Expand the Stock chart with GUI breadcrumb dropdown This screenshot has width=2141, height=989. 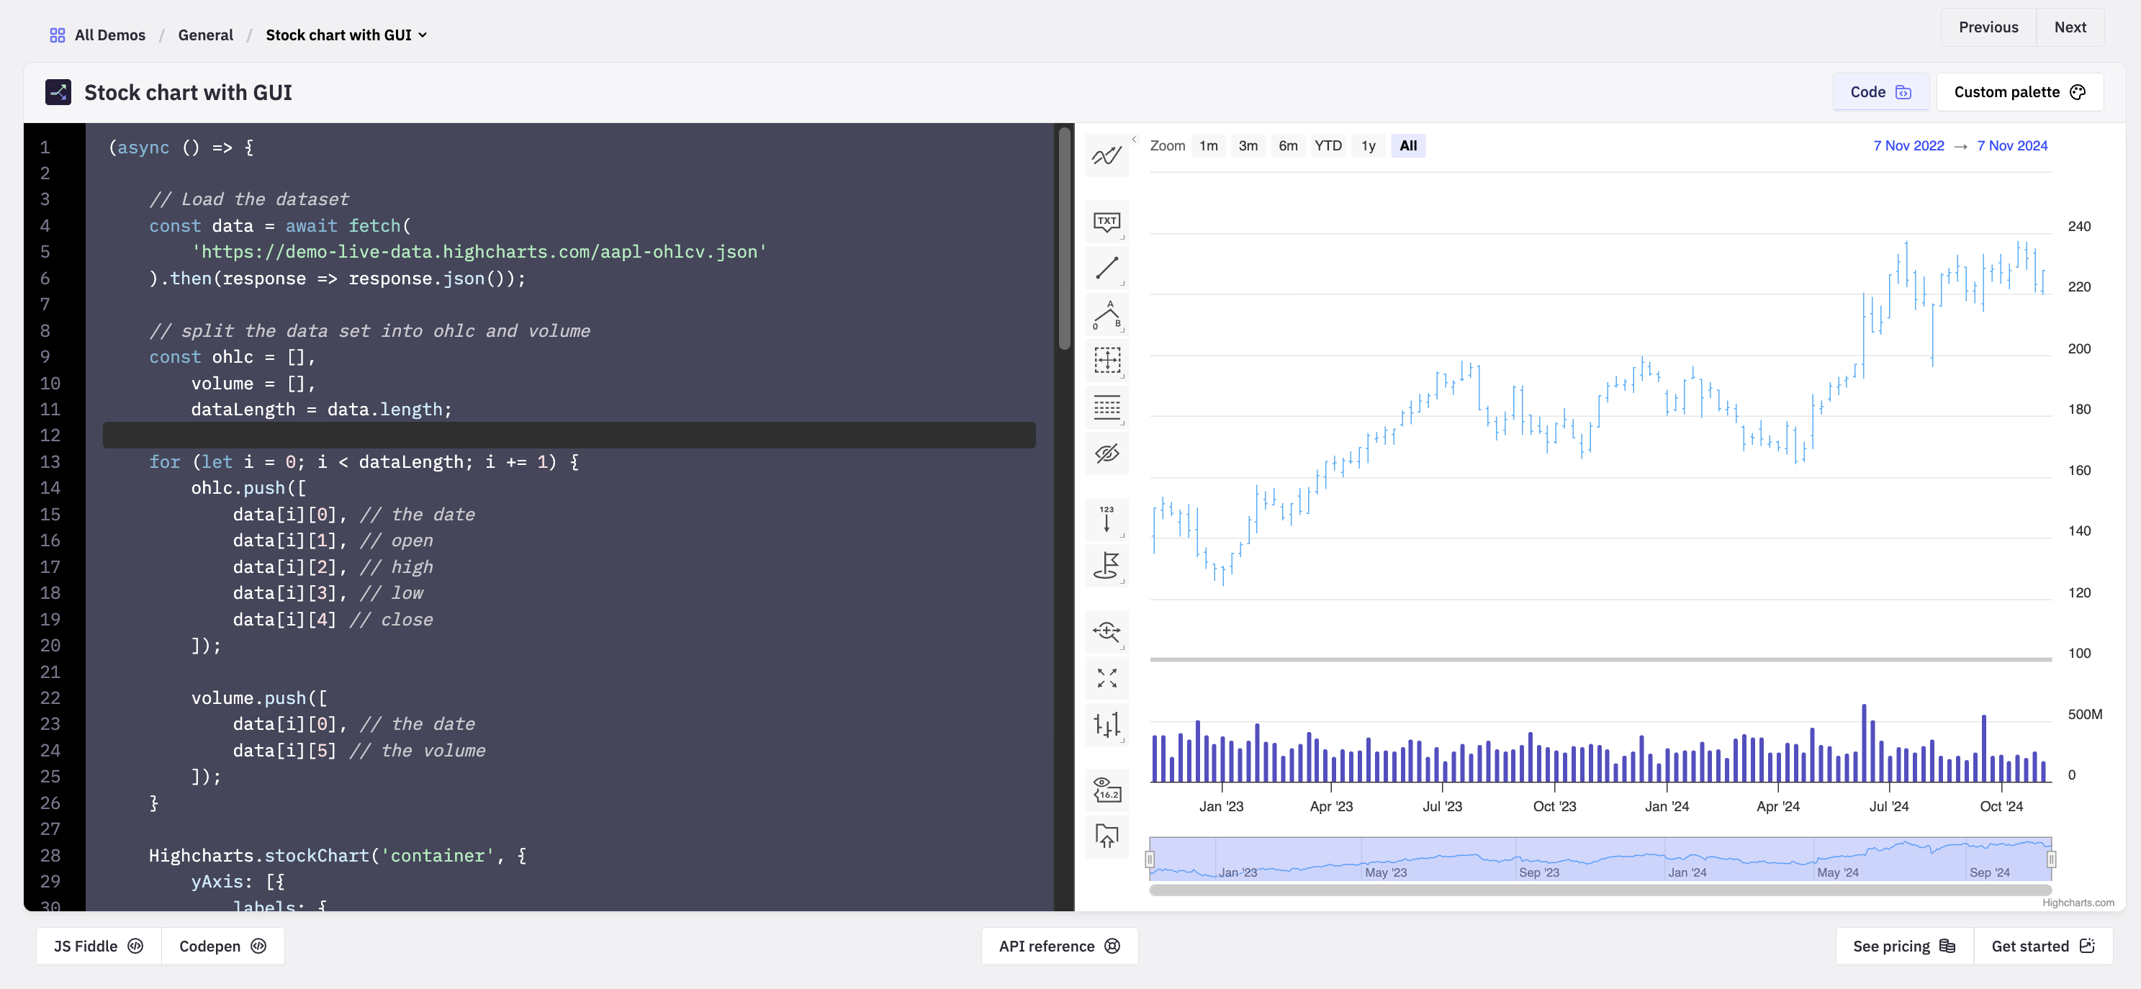346,35
